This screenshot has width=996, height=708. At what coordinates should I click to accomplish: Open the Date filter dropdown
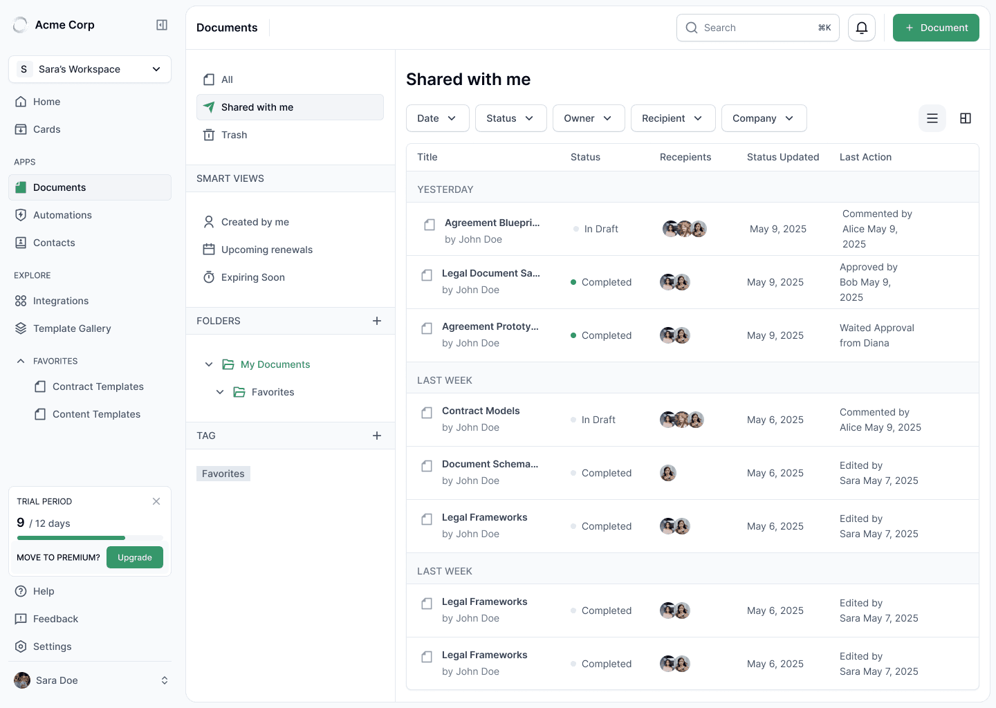438,118
